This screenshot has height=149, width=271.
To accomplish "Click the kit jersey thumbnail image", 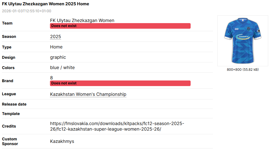I will 243,41.
